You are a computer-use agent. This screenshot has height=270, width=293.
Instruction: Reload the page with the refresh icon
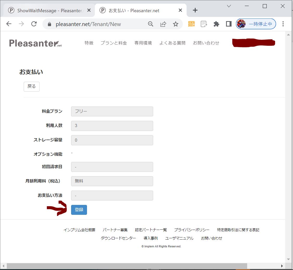(34, 24)
